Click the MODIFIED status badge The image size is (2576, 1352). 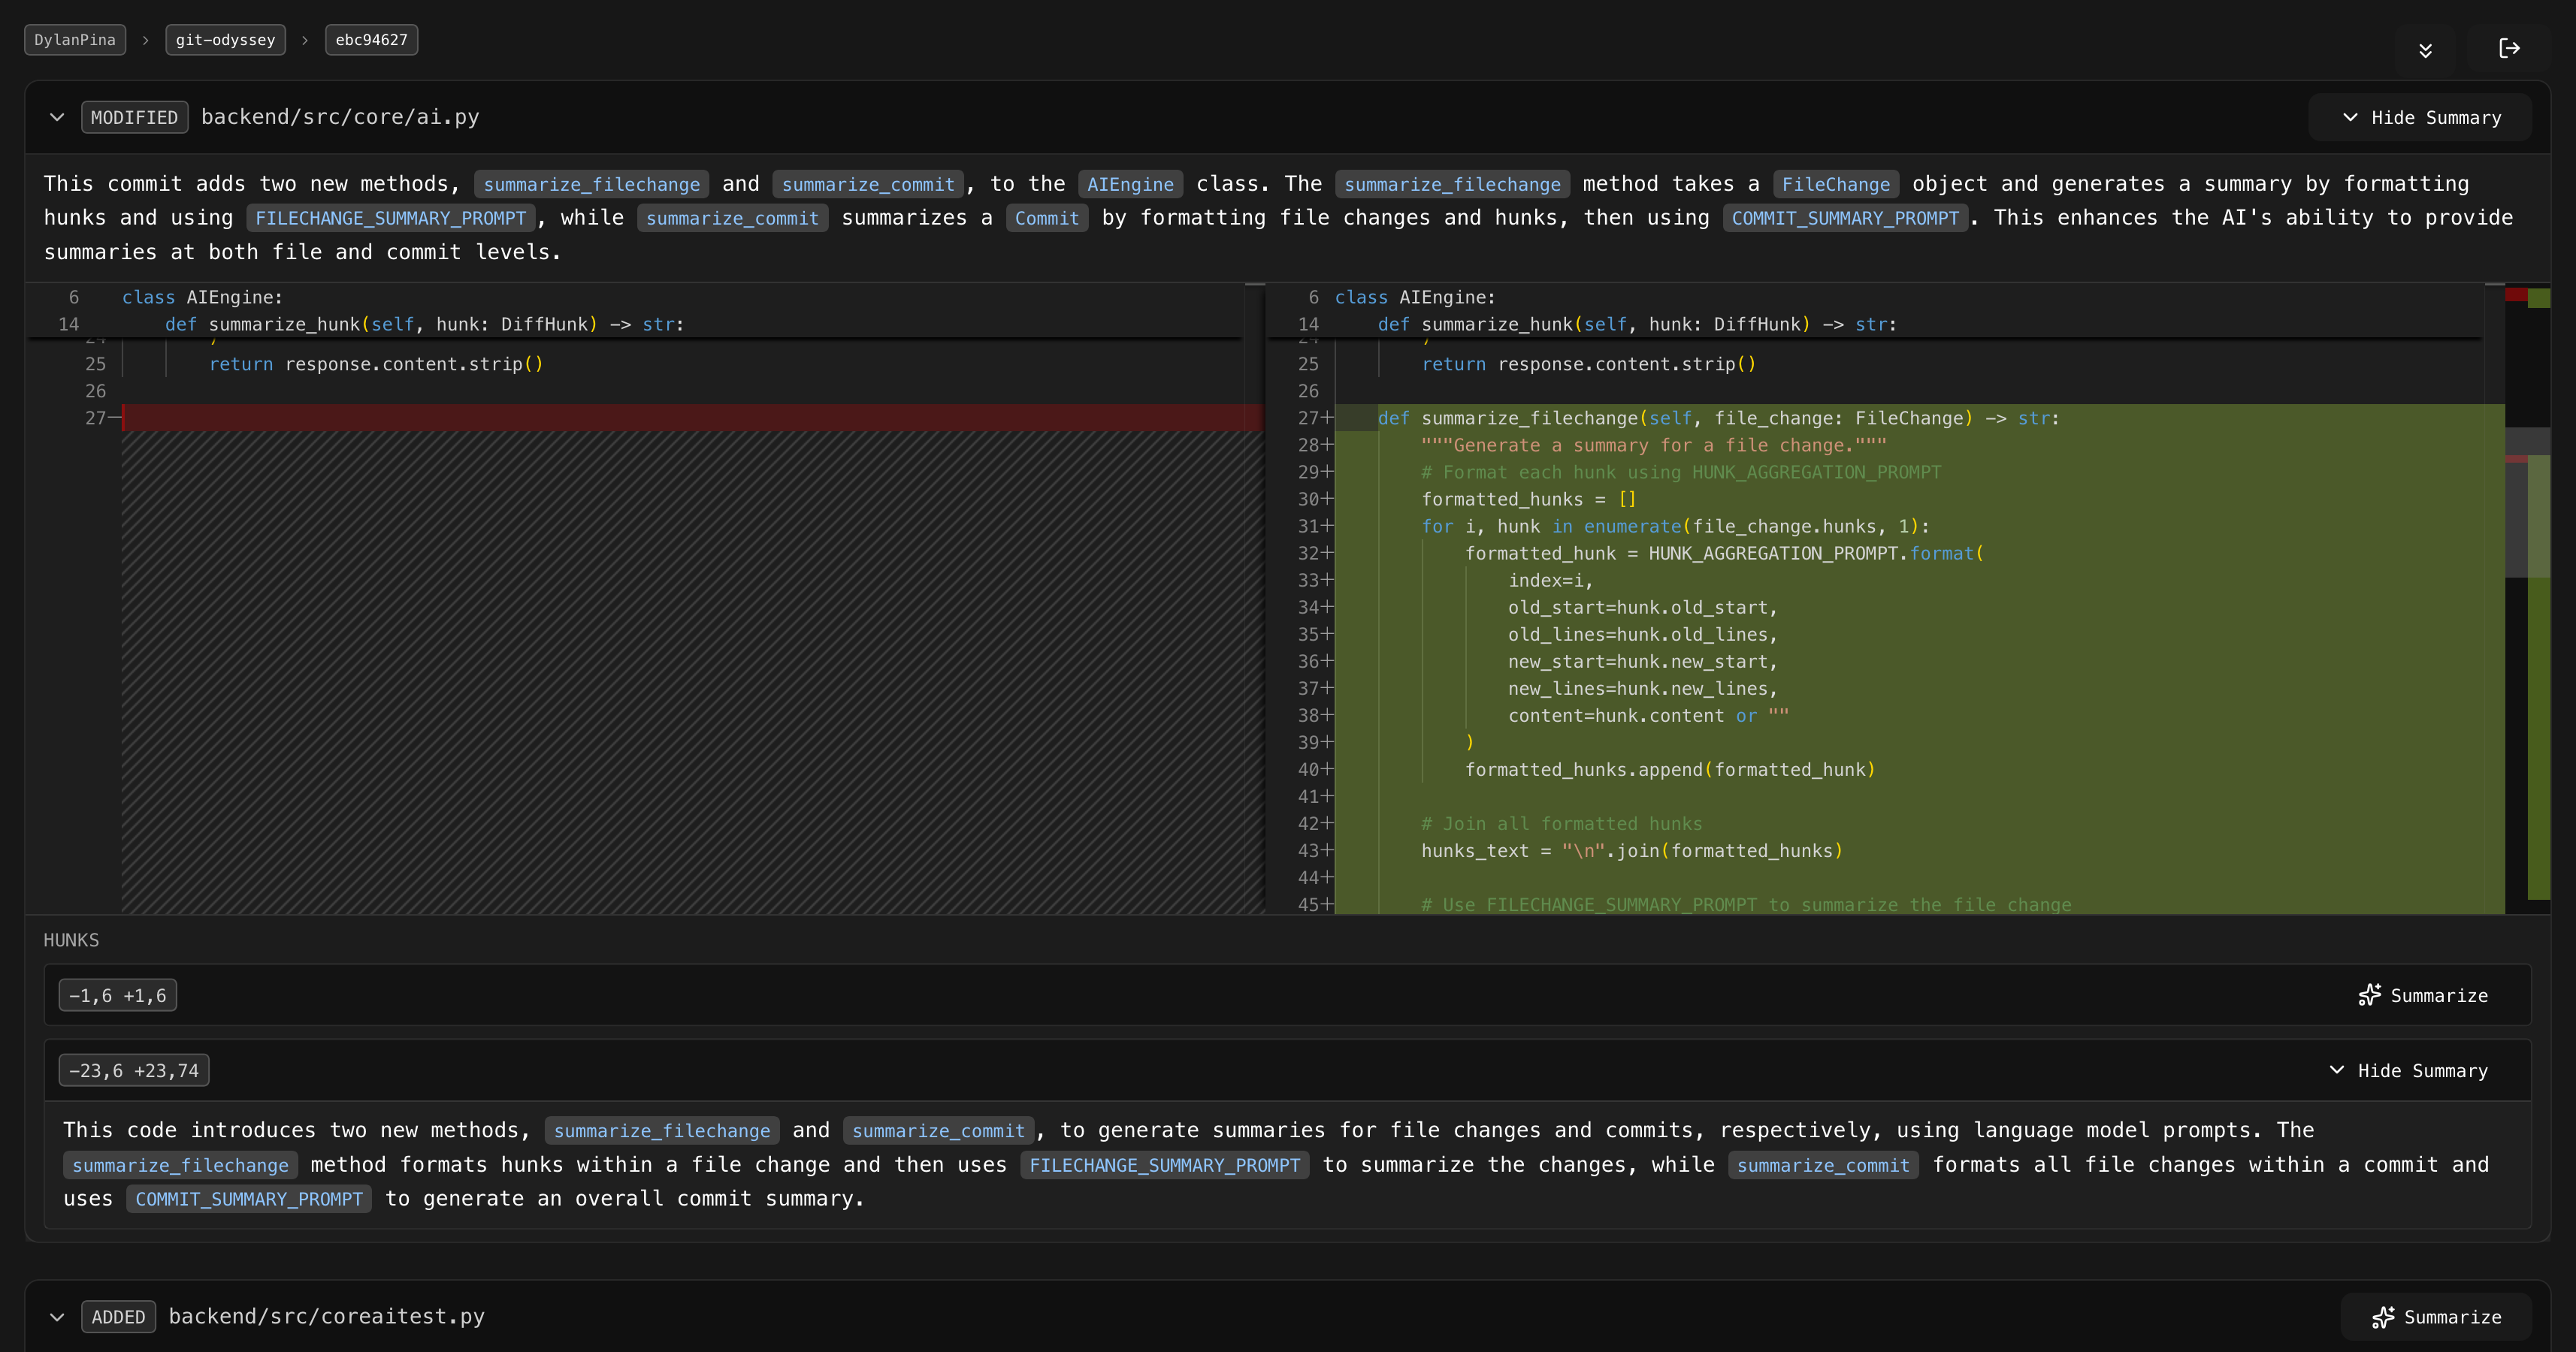[x=134, y=118]
